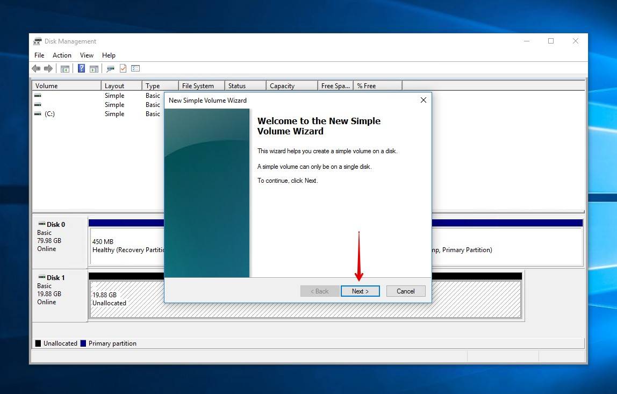Open the File menu
This screenshot has height=394, width=617.
(x=39, y=55)
